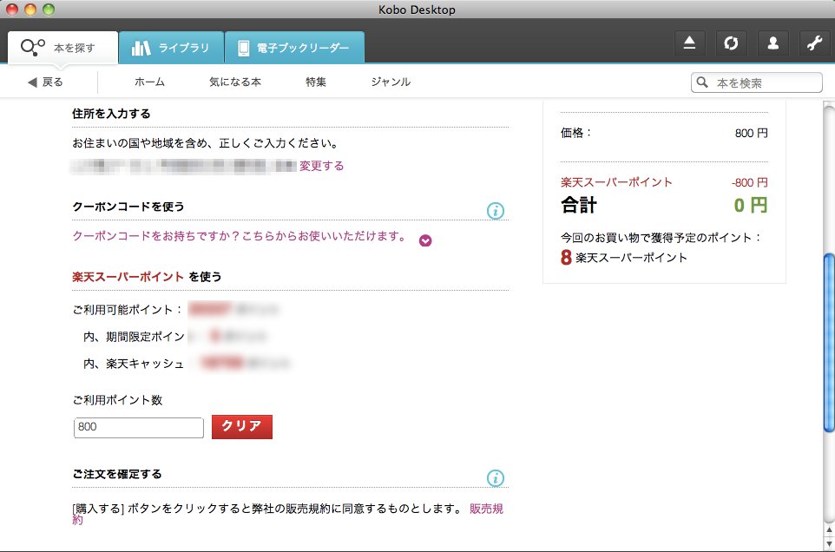The width and height of the screenshot is (835, 552).
Task: Click the Kobo Desktop window title
Action: (417, 10)
